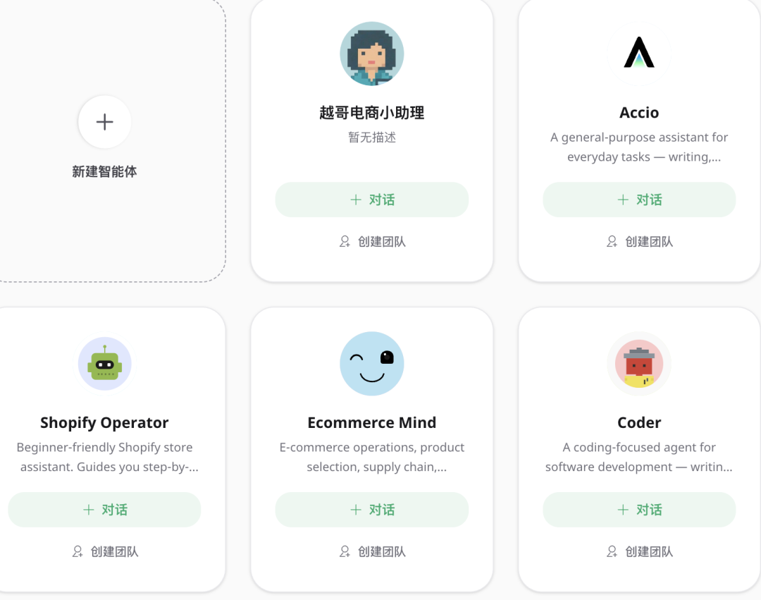Open the Coder red pixel avatar

tap(639, 364)
